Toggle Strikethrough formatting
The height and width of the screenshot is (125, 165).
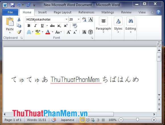point(52,26)
